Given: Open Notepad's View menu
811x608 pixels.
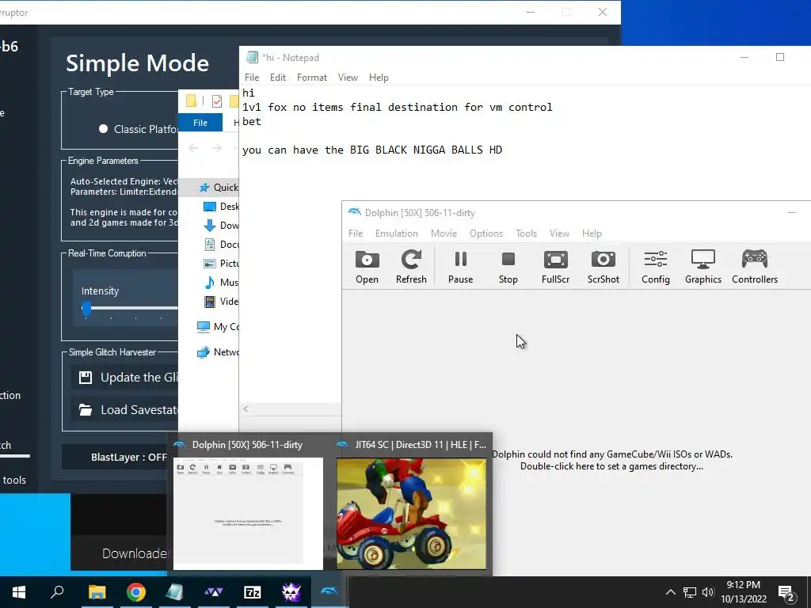Looking at the screenshot, I should [x=348, y=77].
